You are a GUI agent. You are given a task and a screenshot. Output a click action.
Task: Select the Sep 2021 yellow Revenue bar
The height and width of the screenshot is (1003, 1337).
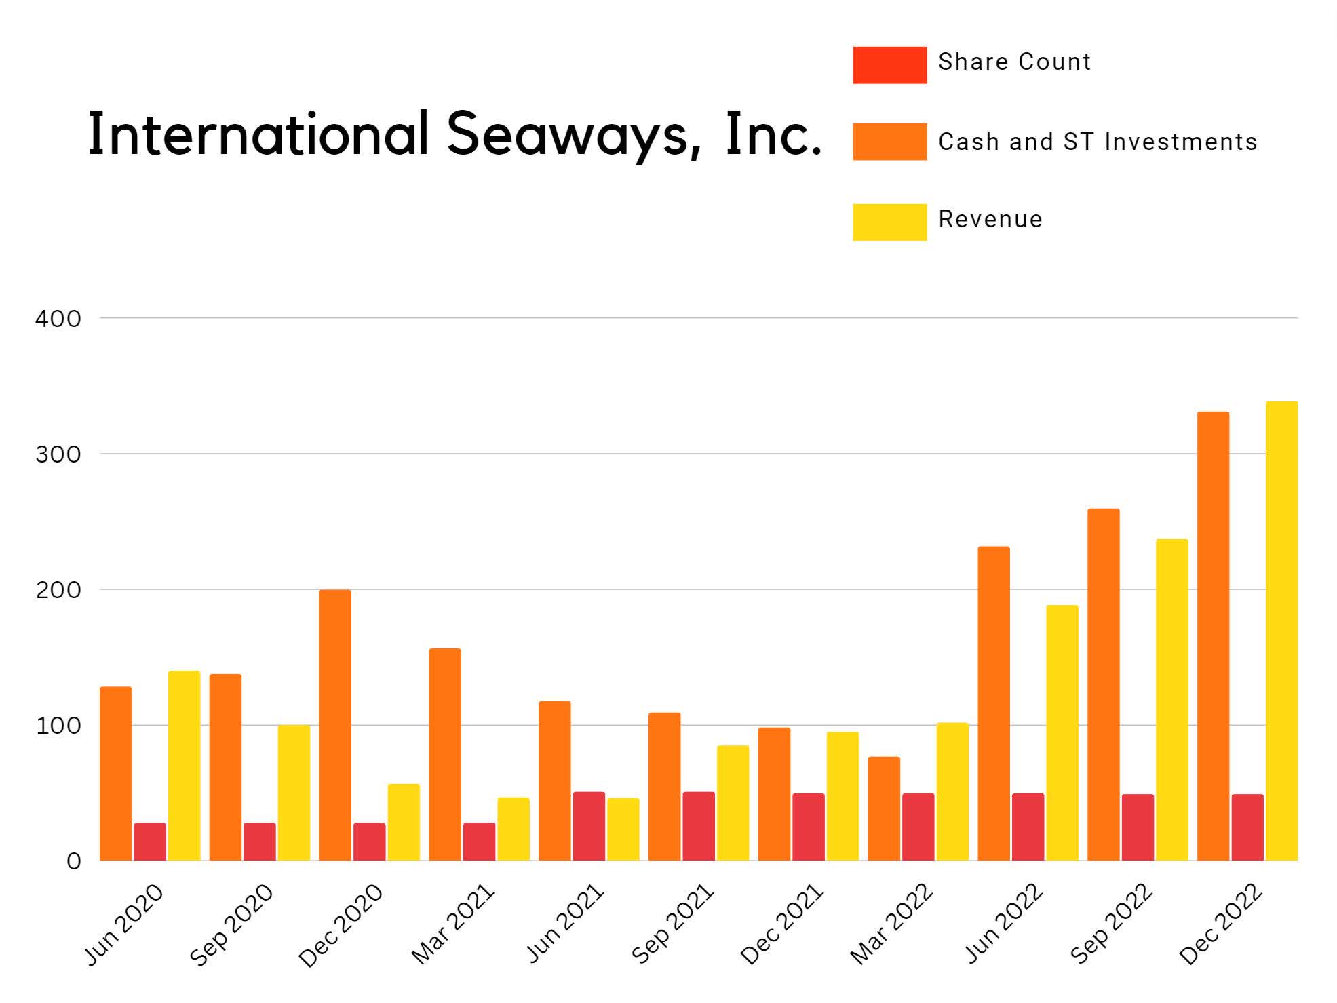[733, 804]
